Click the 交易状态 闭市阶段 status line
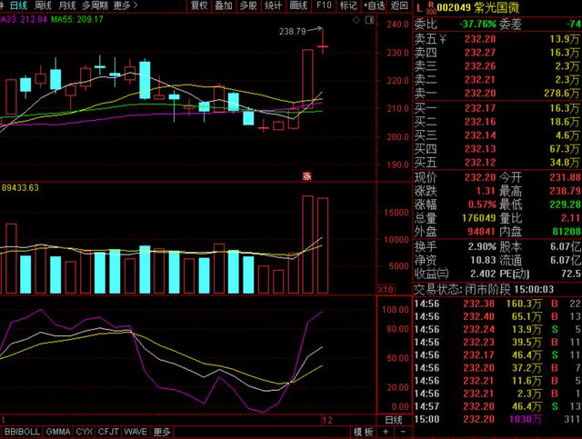Screen dimensions: 582x439 [x=484, y=289]
